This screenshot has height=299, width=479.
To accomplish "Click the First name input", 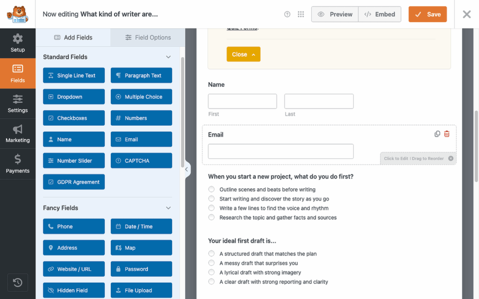I will pos(243,101).
